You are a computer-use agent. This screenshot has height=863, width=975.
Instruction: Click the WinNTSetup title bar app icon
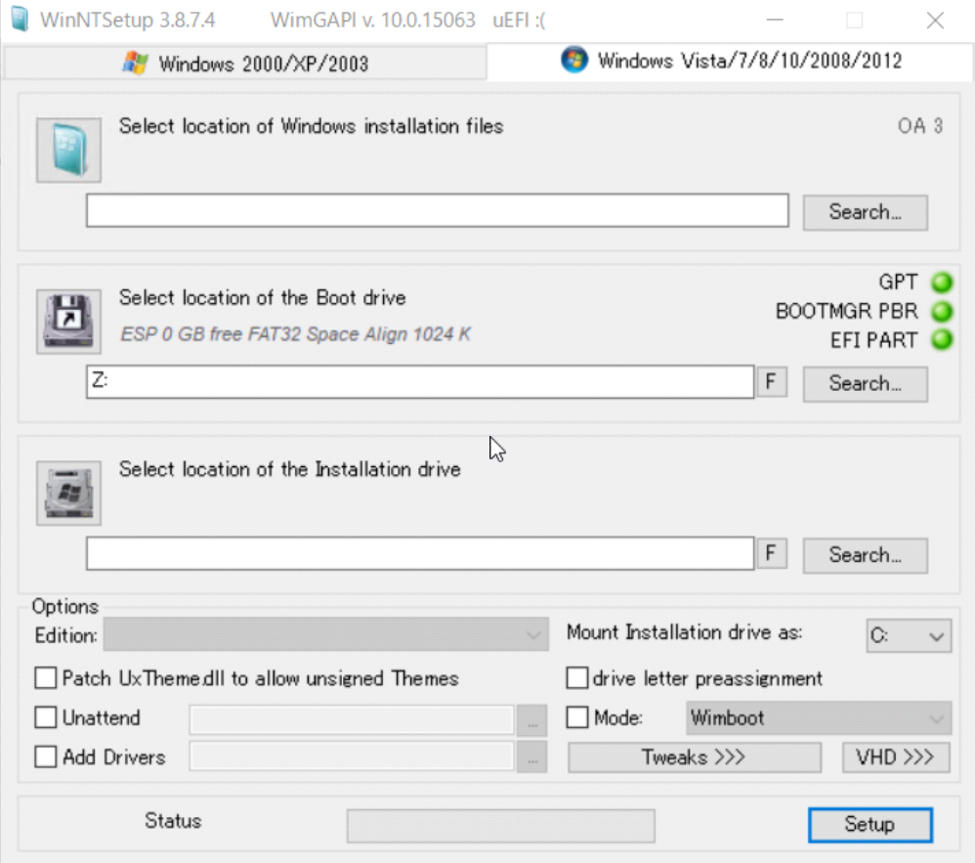click(20, 20)
